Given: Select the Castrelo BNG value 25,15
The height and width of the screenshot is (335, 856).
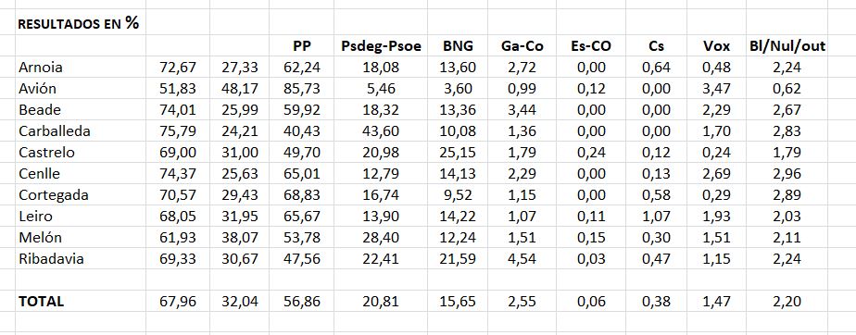Looking at the screenshot, I should (458, 153).
